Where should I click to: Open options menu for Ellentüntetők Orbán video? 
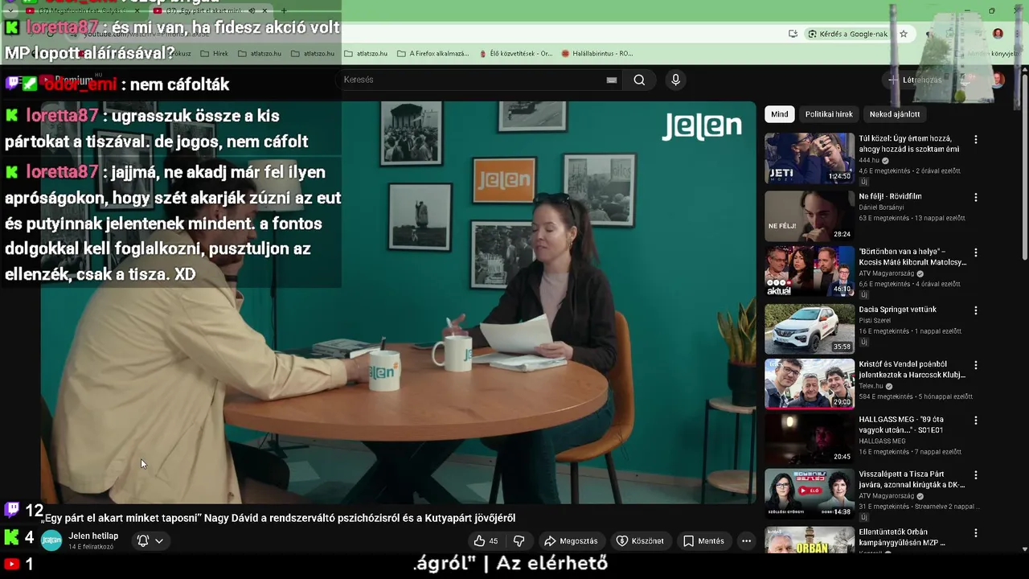pos(976,533)
